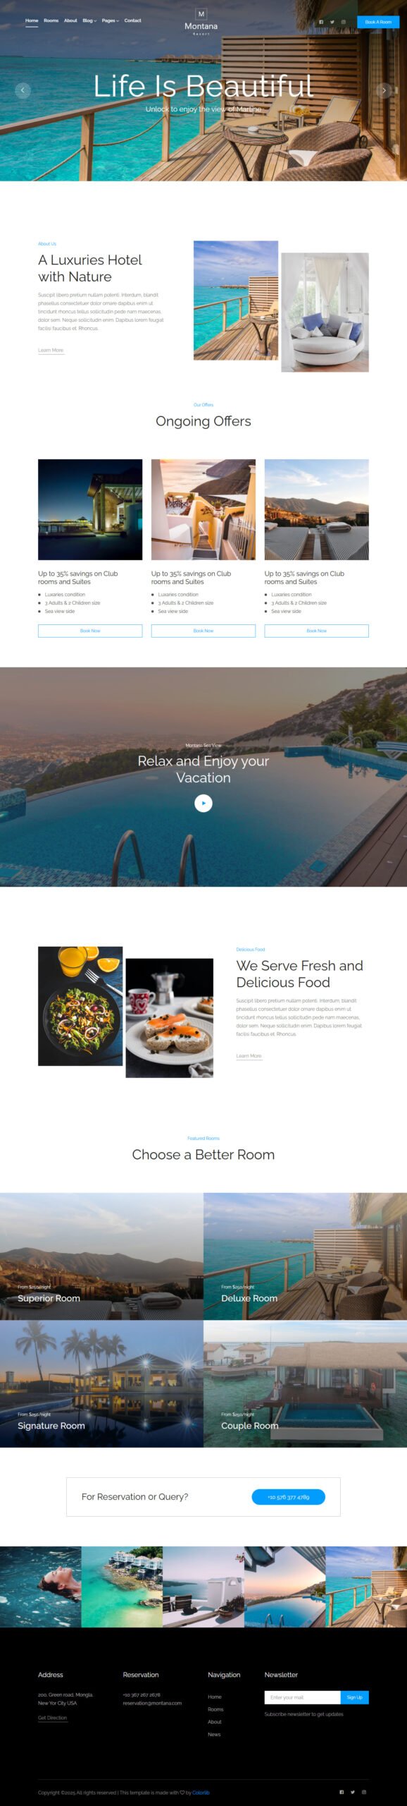The image size is (407, 1806).
Task: Click the Facebook icon in the header
Action: [x=321, y=22]
